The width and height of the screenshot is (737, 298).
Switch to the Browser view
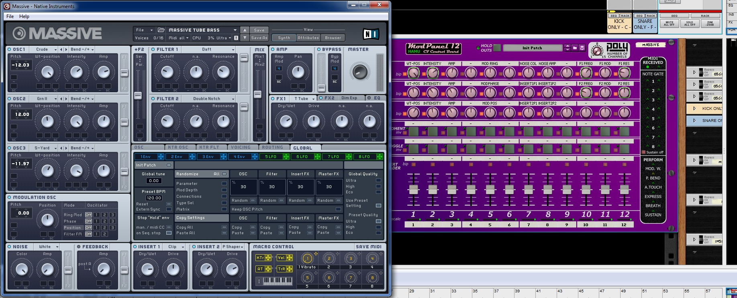[x=333, y=38]
